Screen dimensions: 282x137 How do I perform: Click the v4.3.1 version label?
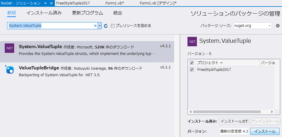click(165, 46)
